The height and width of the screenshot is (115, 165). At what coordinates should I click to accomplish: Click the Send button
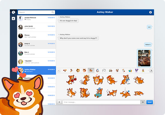point(150,102)
